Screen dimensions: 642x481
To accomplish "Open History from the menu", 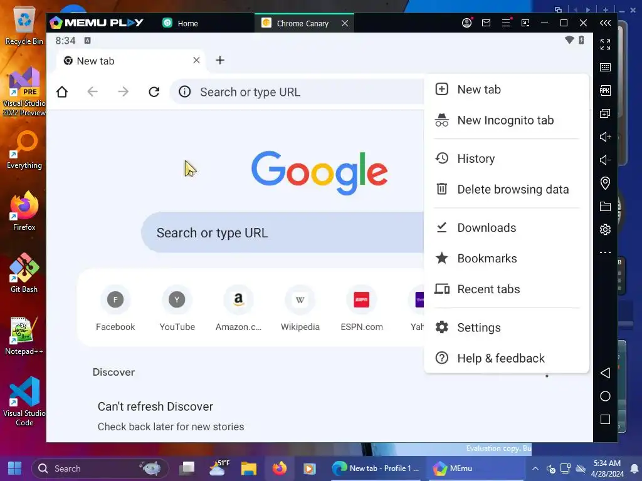I will 507,158.
